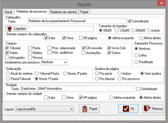Choose Pontilhado process separator
Screen dimensions: 168x123
click(136, 62)
